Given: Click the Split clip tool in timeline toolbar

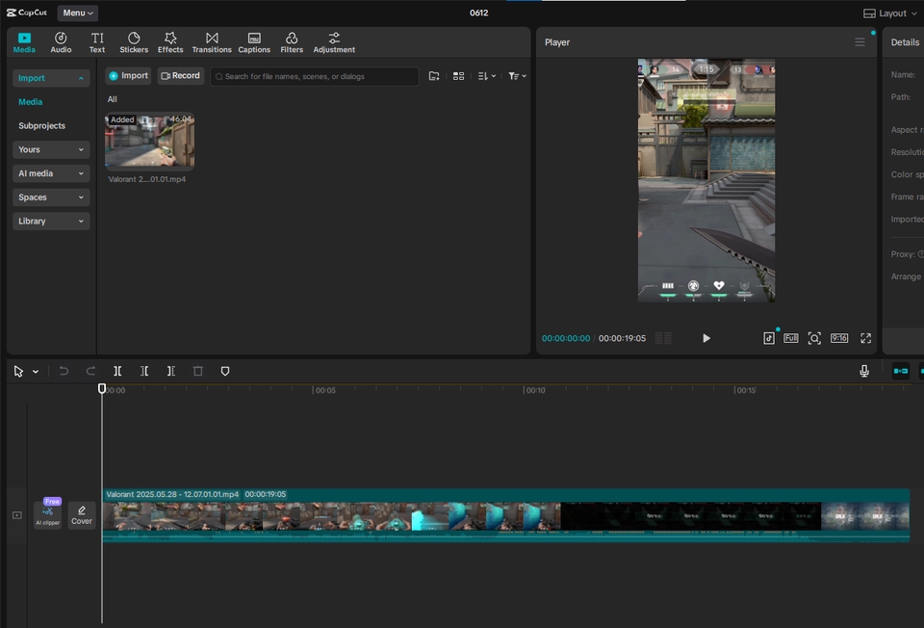Looking at the screenshot, I should [x=117, y=371].
